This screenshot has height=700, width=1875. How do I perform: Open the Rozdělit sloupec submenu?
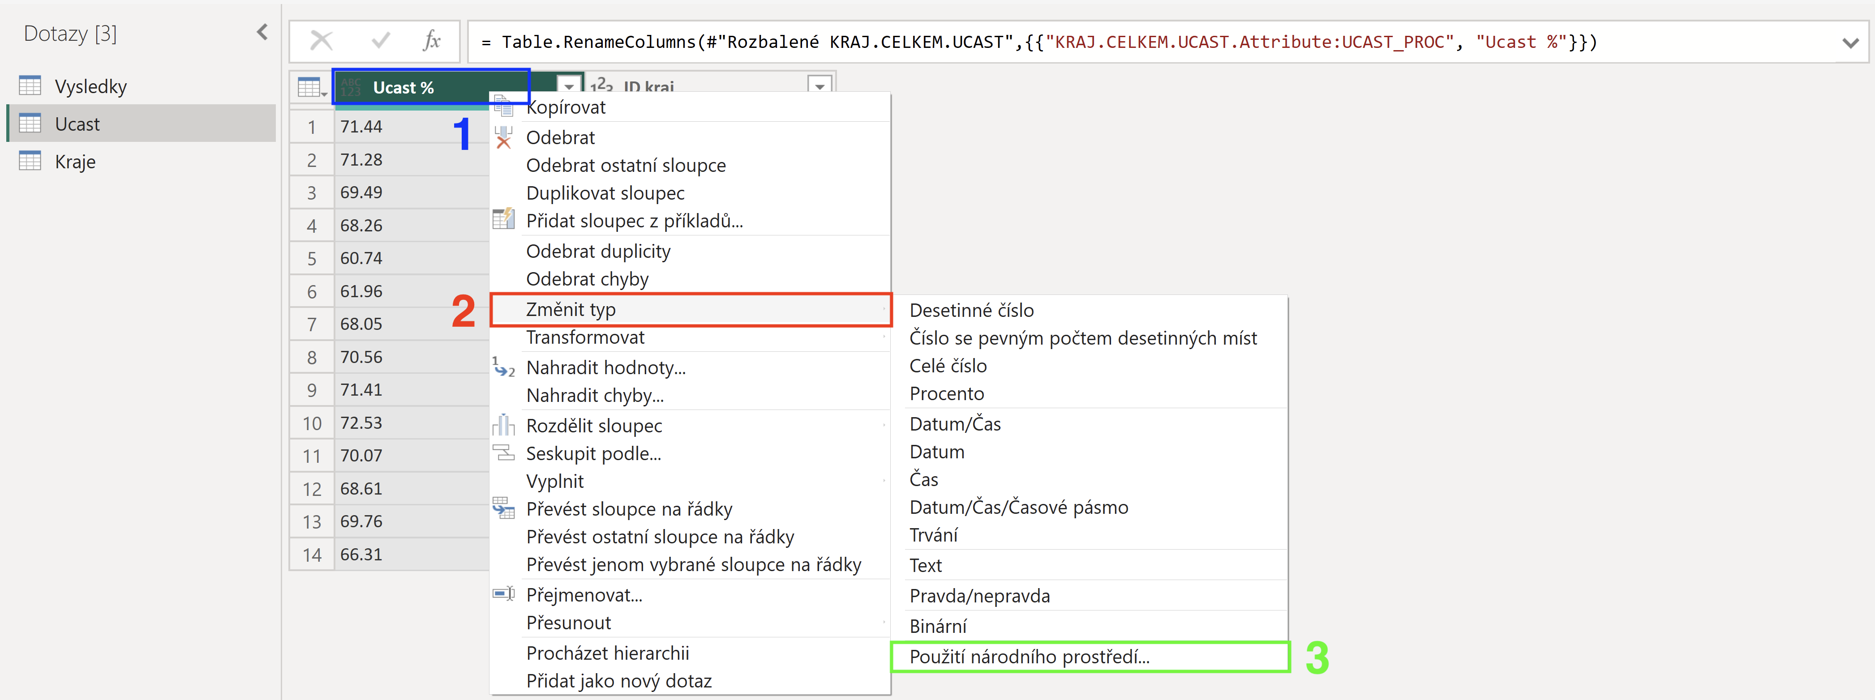point(690,426)
